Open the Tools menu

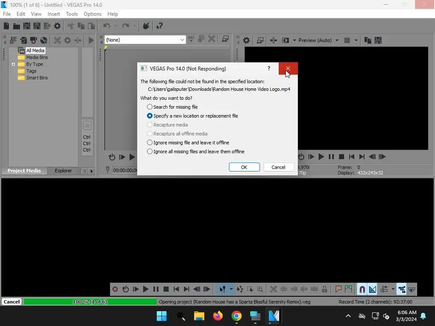pyautogui.click(x=72, y=14)
